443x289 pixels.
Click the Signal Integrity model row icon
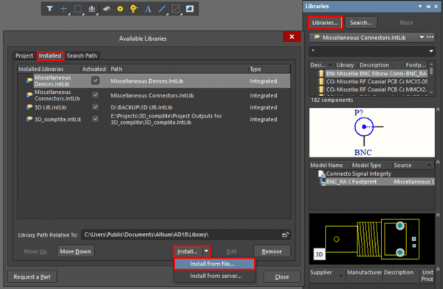point(321,174)
